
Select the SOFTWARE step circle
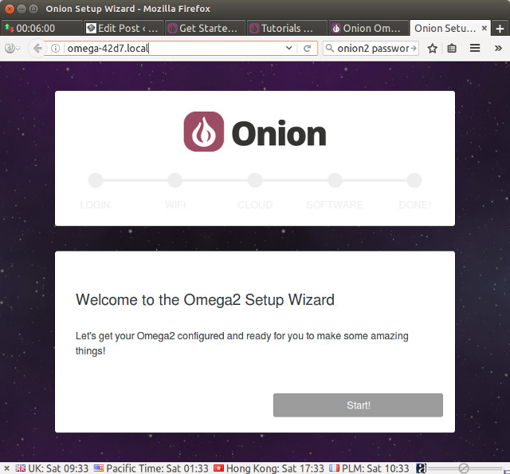tap(335, 180)
